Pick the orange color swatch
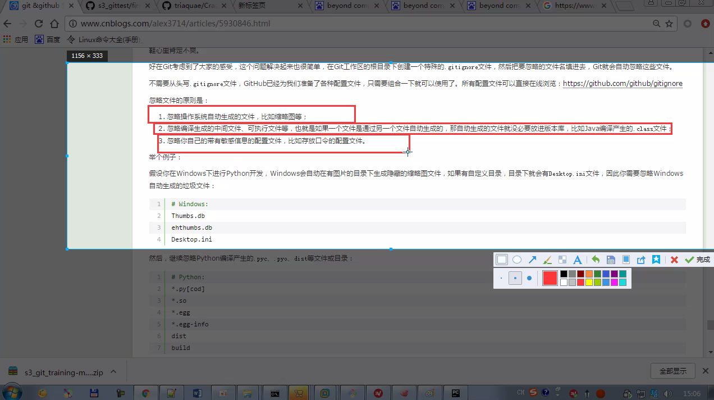714x400 pixels. click(589, 274)
